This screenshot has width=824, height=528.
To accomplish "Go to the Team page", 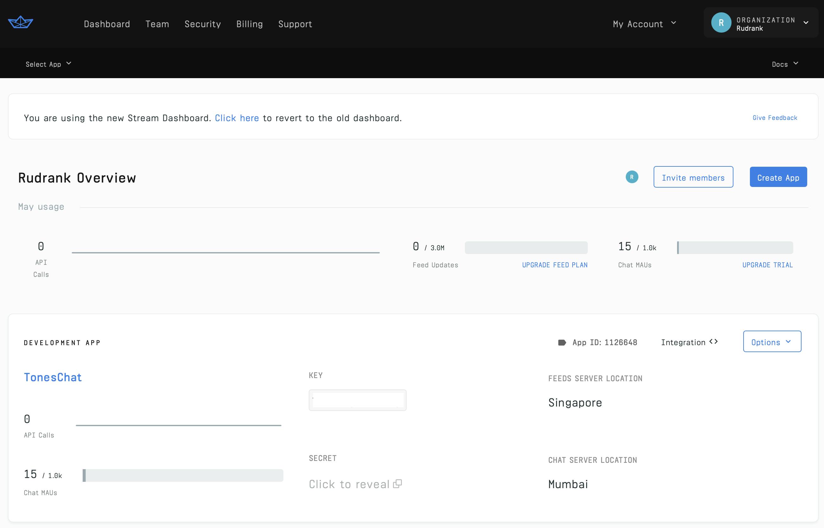I will click(157, 24).
